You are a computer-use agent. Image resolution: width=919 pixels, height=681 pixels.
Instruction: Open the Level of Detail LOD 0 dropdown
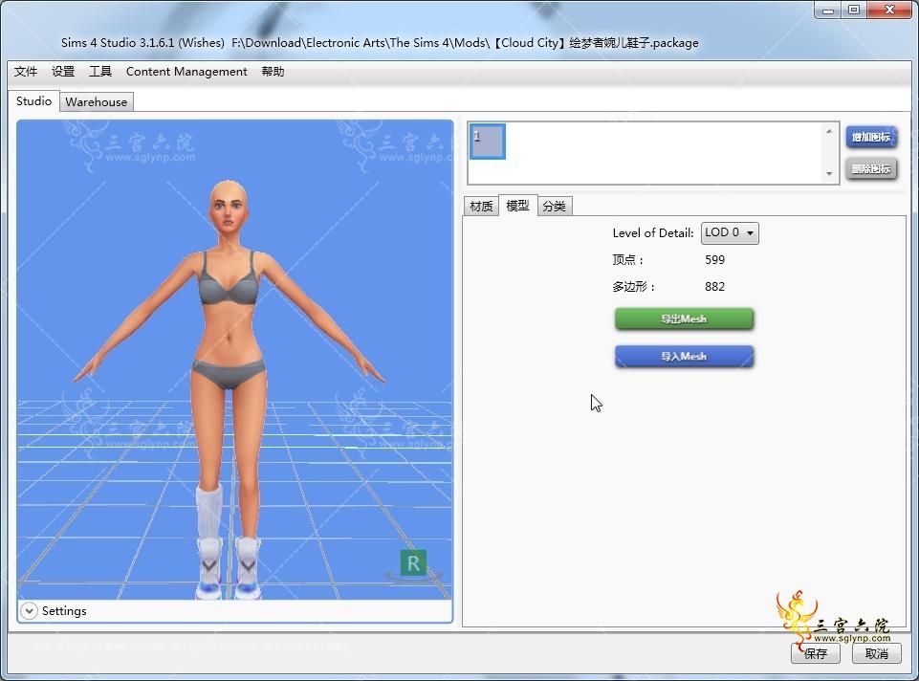pos(730,232)
